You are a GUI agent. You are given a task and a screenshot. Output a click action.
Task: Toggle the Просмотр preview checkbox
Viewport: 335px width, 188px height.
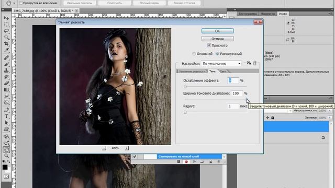pyautogui.click(x=209, y=45)
